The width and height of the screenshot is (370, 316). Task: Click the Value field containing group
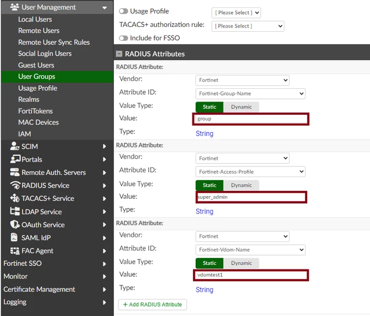tap(251, 119)
